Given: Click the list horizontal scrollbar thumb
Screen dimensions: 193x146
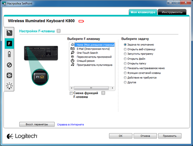Looking at the screenshot, I should [91, 88].
